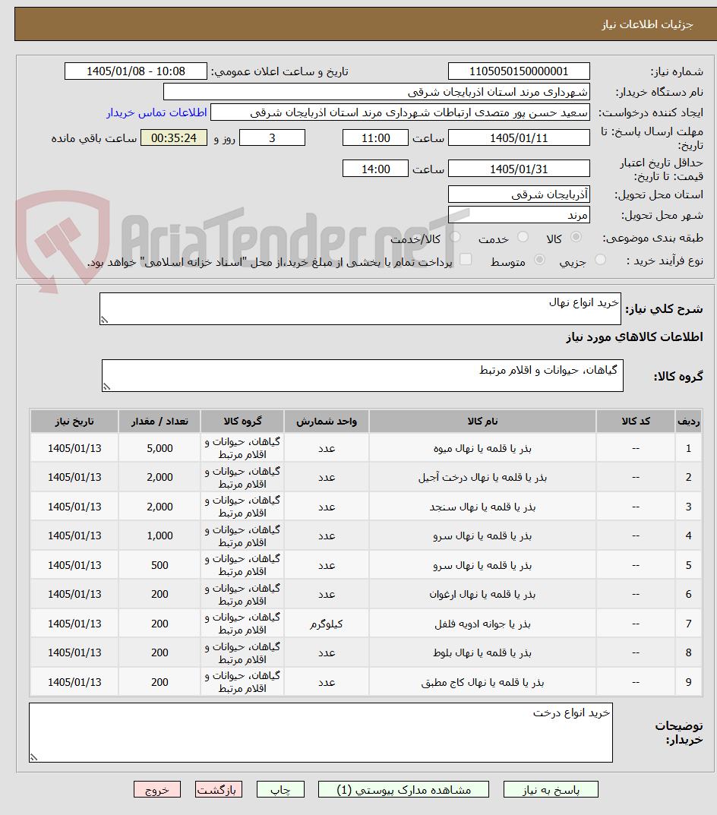Screen dimensions: 717x815
Task: Click the ردیف column header
Action: tap(689, 421)
